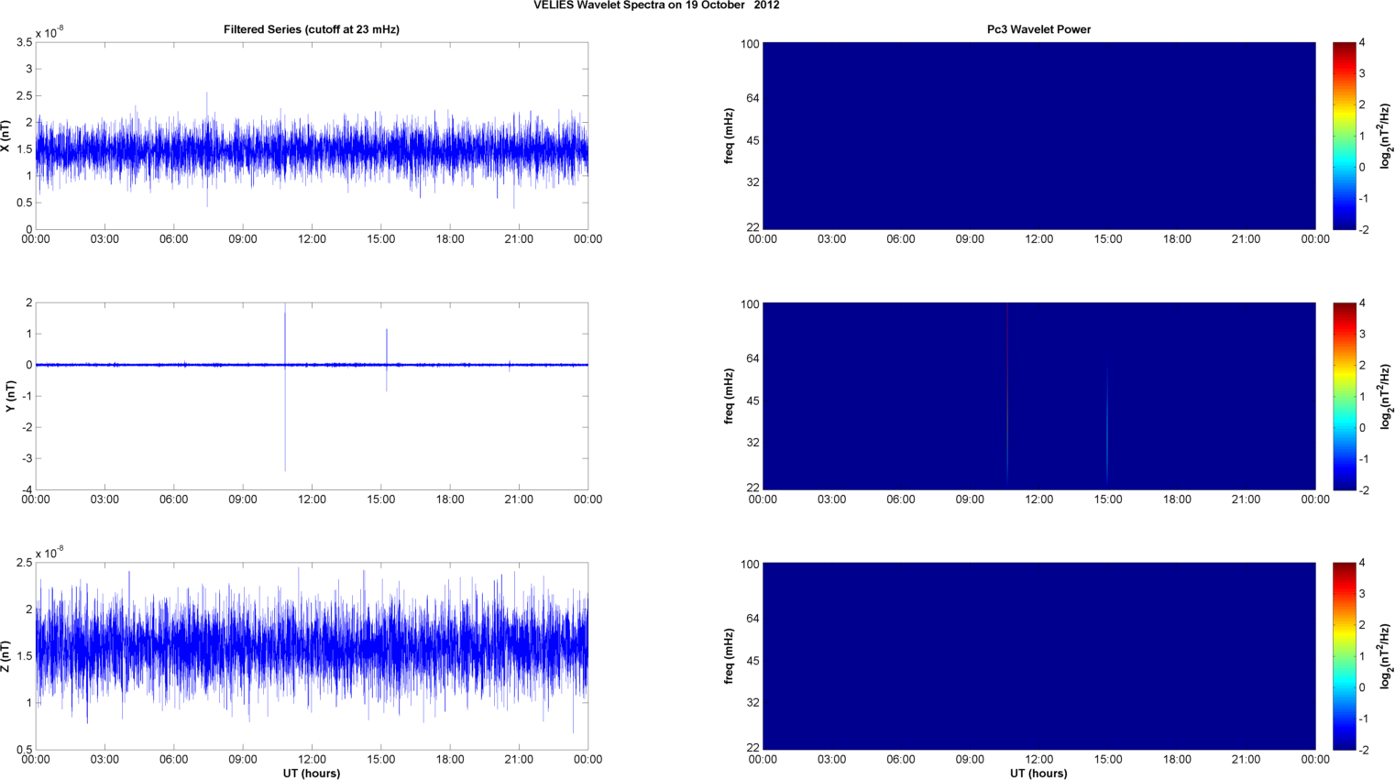Click the '21:00' tick under the middle spectrogram
1395x780 pixels.
tap(1247, 500)
